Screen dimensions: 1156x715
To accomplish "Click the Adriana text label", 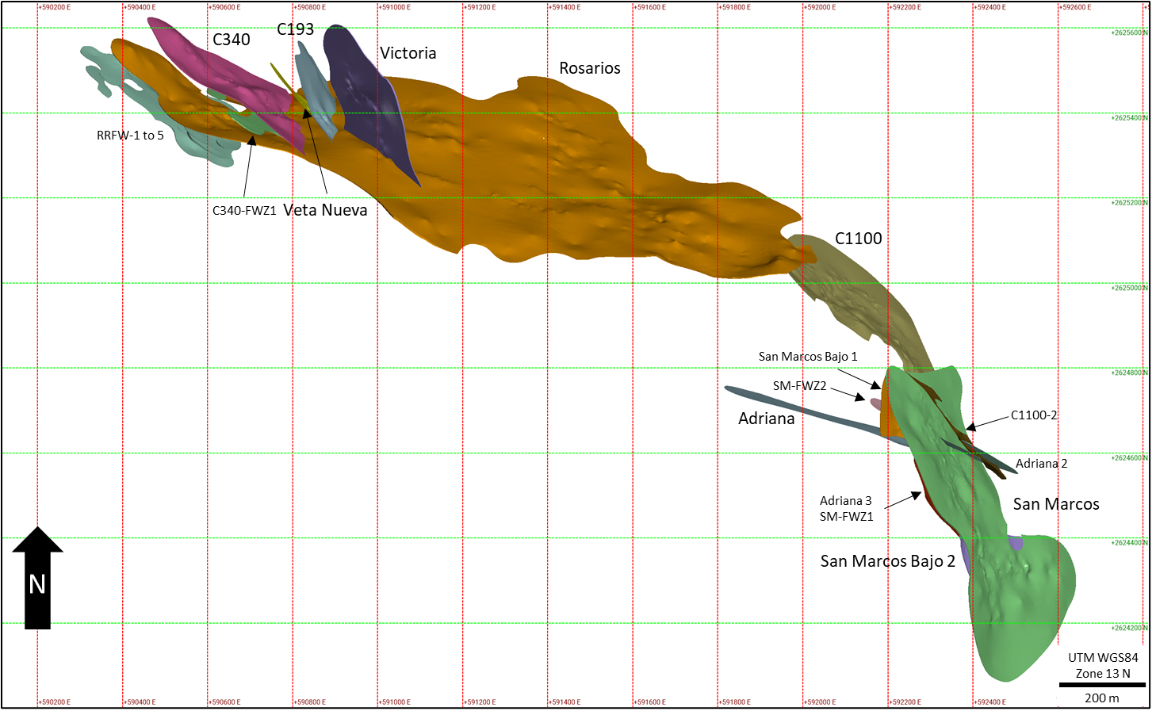I will (766, 419).
